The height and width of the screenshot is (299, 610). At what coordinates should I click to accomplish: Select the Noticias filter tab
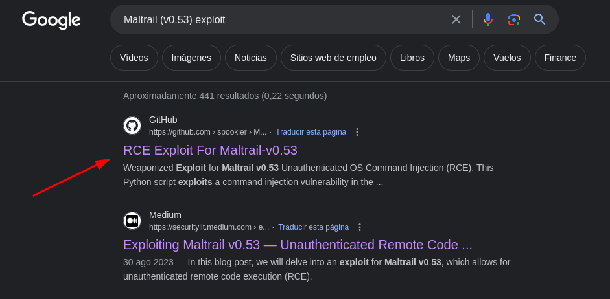point(251,58)
